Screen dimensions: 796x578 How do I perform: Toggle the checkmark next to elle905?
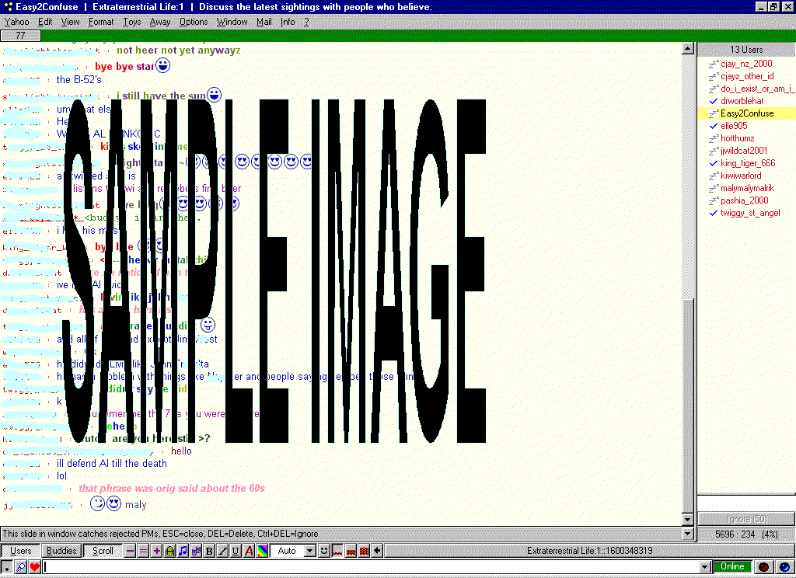713,125
